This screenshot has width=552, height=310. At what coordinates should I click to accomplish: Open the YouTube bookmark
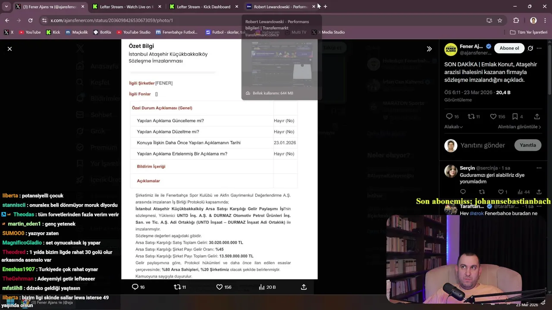click(x=29, y=32)
